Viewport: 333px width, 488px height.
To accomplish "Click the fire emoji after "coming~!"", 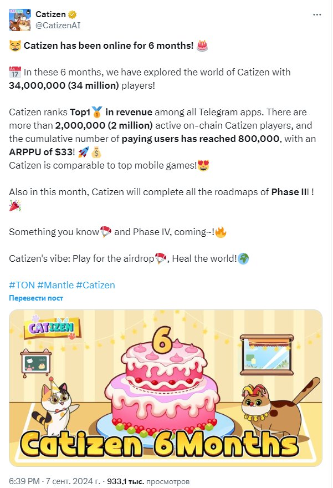I will pos(220,232).
